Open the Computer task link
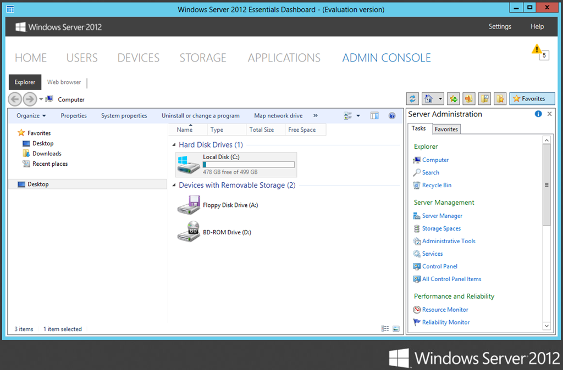The height and width of the screenshot is (370, 563). (x=435, y=160)
